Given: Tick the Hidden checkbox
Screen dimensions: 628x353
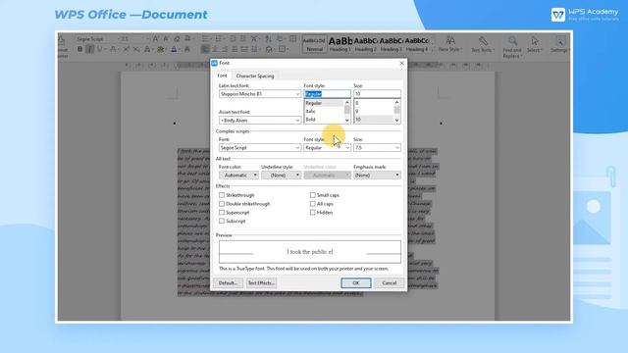Looking at the screenshot, I should 312,213.
